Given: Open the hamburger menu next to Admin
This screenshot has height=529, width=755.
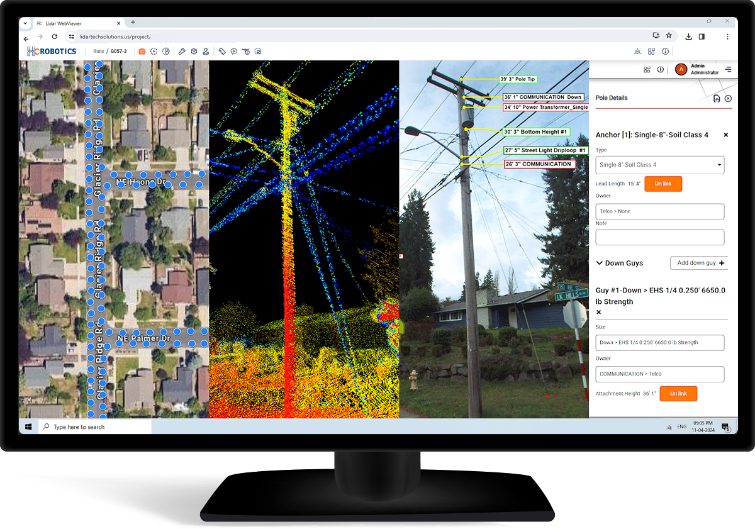Looking at the screenshot, I should tap(729, 69).
